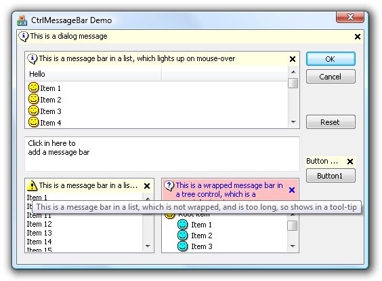Click the yellow smiley icon beside Item 2
Viewport: 382px width, 281px height.
pos(34,99)
